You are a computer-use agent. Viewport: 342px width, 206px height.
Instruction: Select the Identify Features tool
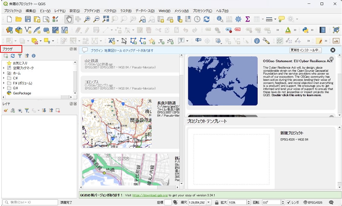tap(220, 19)
